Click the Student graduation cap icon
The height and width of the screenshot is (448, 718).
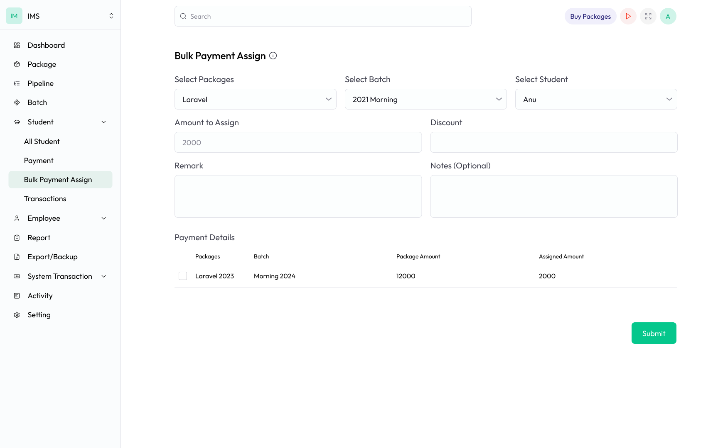(17, 122)
